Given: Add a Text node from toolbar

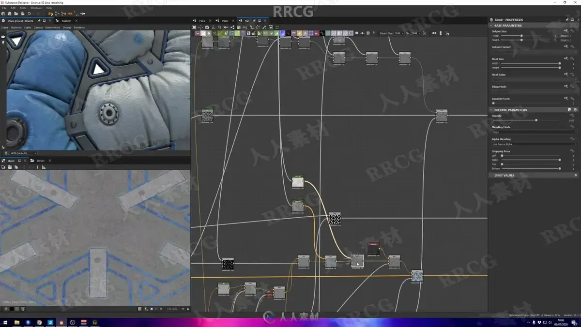Looking at the screenshot, I should [305, 33].
